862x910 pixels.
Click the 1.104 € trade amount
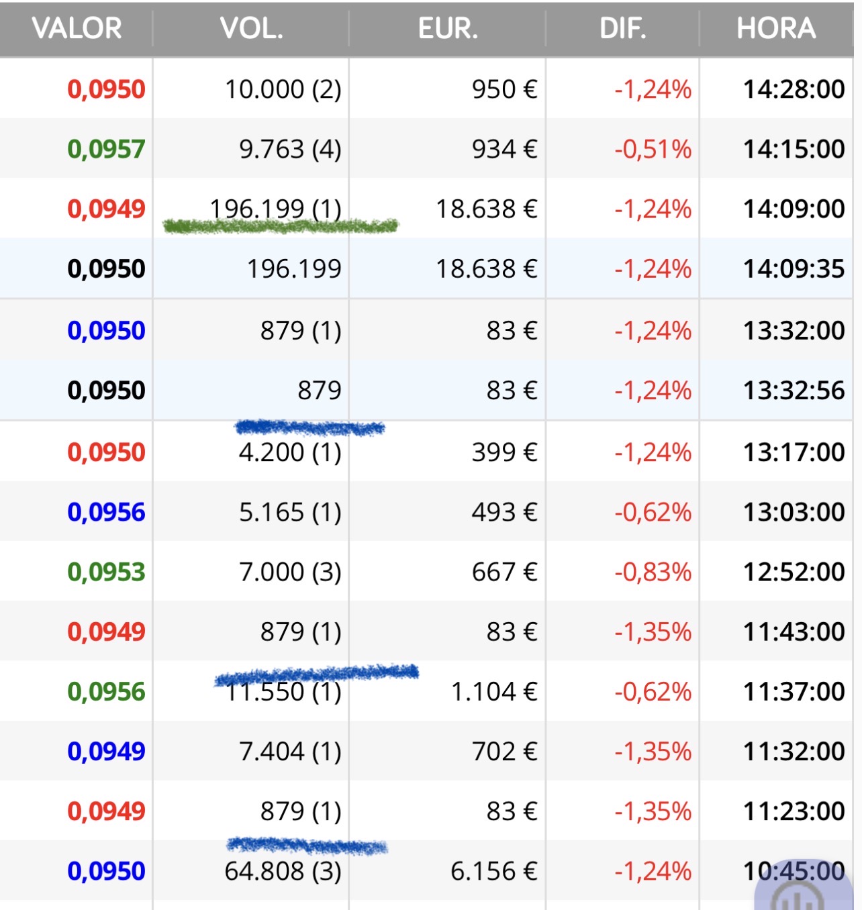click(493, 692)
